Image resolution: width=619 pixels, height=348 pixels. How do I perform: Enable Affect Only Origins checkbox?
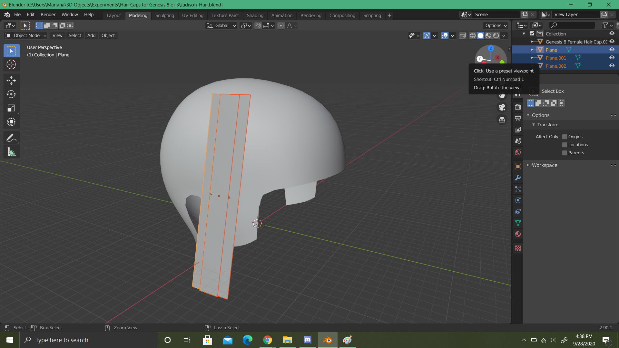click(565, 137)
